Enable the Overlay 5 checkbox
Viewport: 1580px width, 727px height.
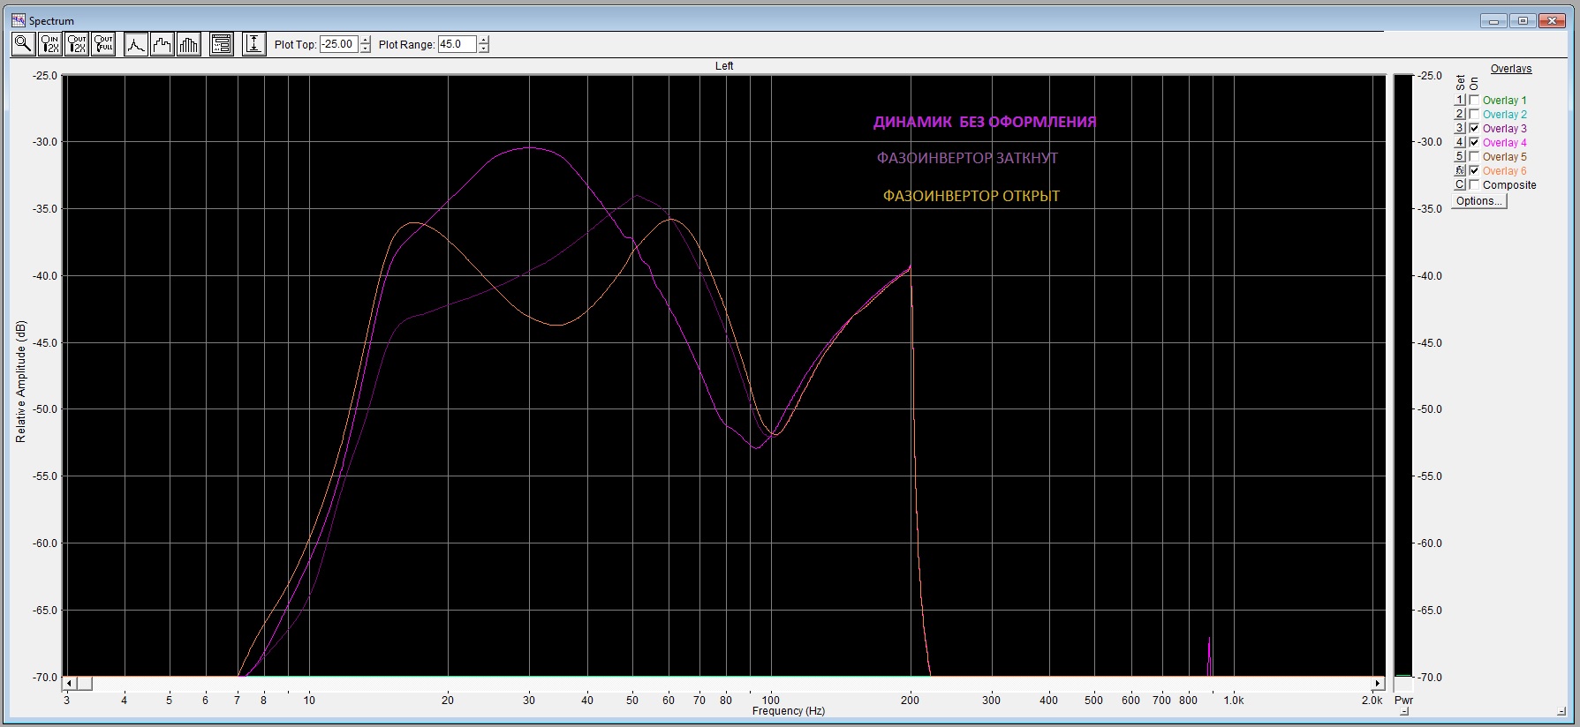[x=1474, y=157]
